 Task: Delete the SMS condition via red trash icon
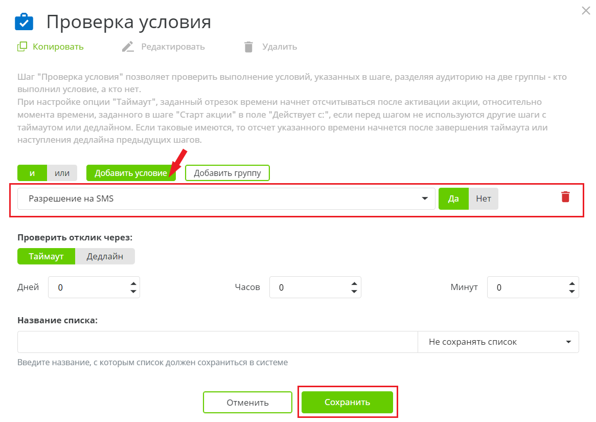[x=565, y=197]
